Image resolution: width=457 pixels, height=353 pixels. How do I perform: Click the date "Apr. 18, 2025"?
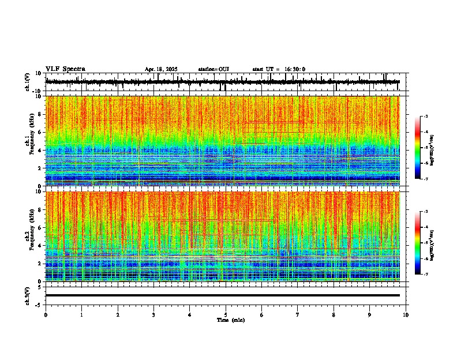coord(161,69)
